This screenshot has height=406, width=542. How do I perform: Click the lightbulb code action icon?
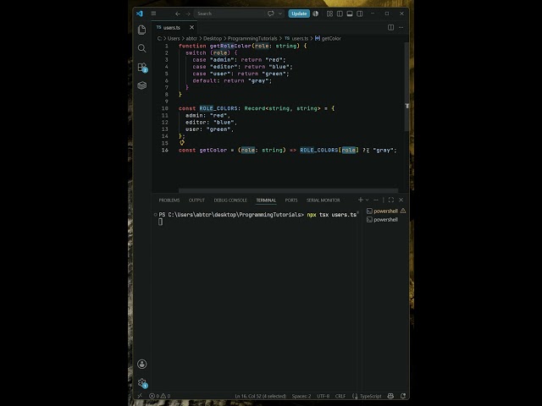tap(182, 143)
